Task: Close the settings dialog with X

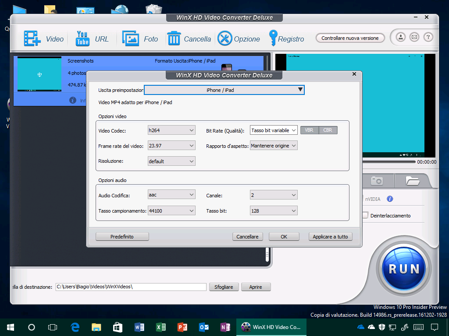Action: (x=354, y=74)
